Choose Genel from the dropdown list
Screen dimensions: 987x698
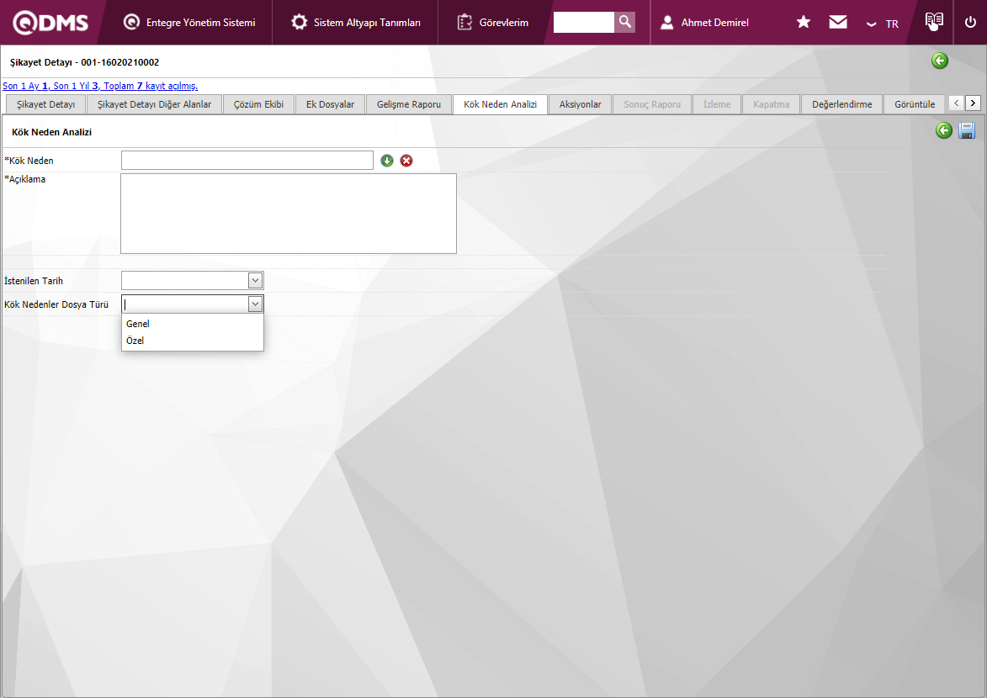pos(193,324)
